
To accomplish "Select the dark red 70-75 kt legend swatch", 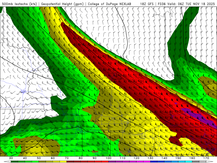I will click(70, 162).
